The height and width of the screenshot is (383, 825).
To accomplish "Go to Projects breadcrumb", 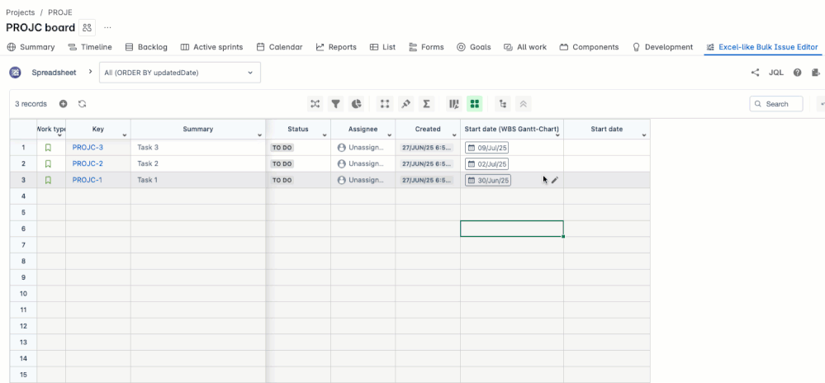I will click(20, 12).
